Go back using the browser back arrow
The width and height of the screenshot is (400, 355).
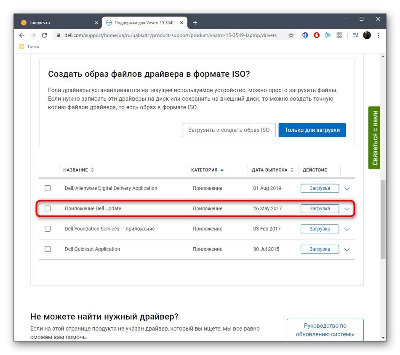click(21, 35)
